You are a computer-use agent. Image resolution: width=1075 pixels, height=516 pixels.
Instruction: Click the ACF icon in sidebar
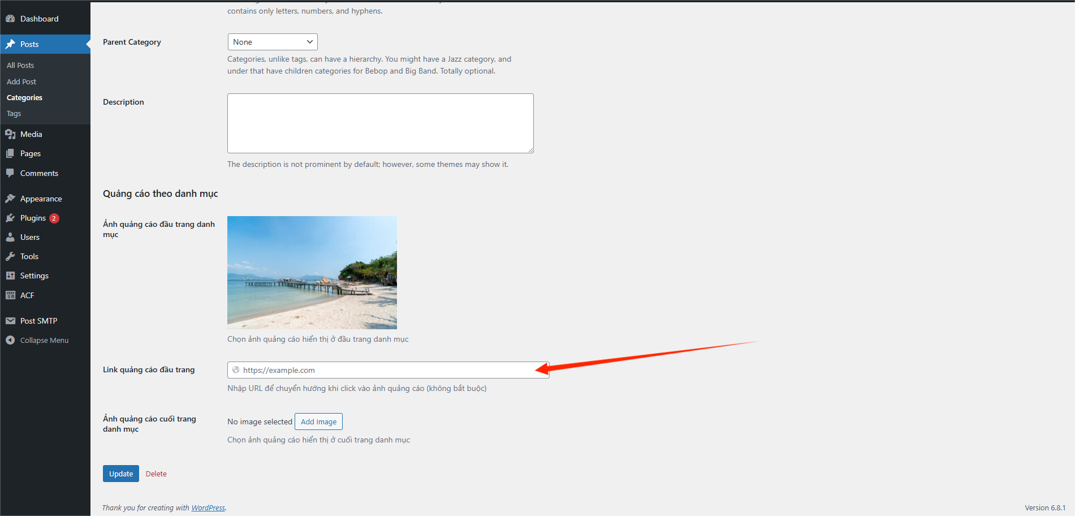pos(10,295)
